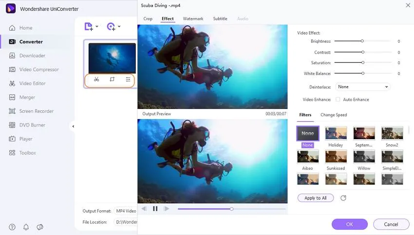The width and height of the screenshot is (414, 235).
Task: Open the Home section in sidebar
Action: coord(20,28)
